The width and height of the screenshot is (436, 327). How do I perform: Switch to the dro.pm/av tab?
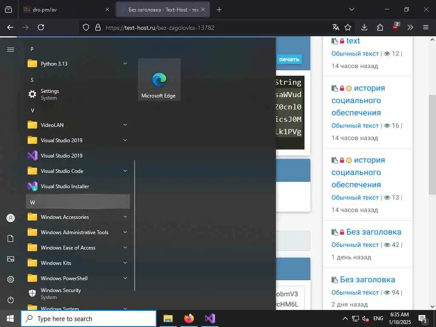pyautogui.click(x=66, y=10)
